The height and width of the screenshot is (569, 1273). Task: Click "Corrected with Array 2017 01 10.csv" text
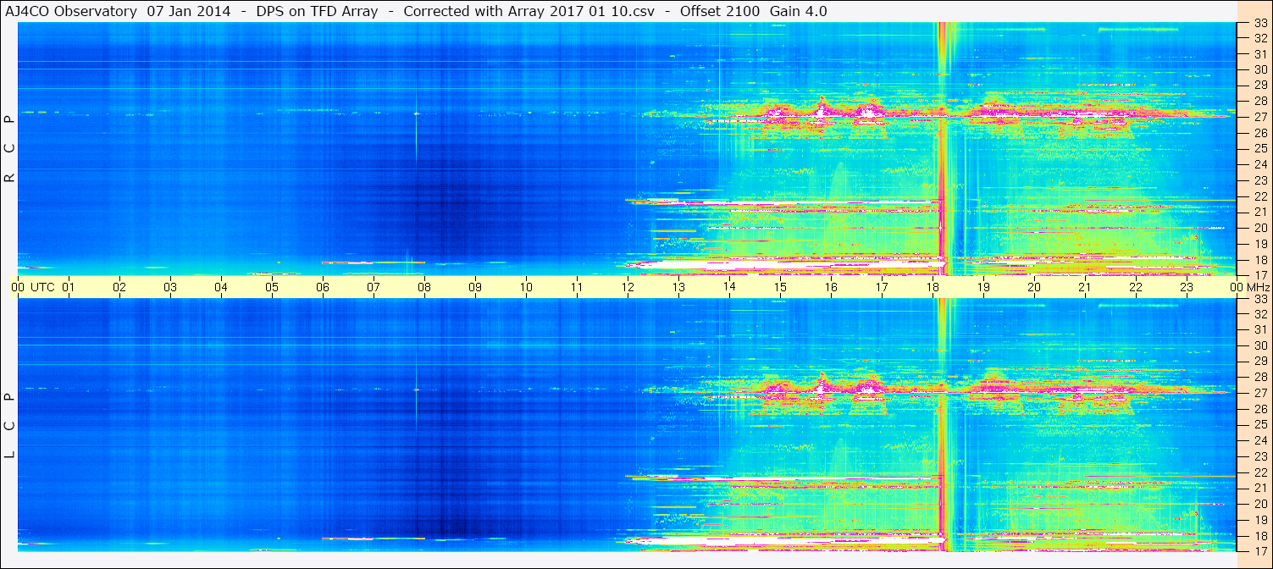tap(529, 12)
